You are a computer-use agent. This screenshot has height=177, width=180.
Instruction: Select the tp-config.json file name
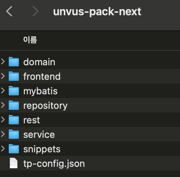tap(54, 164)
